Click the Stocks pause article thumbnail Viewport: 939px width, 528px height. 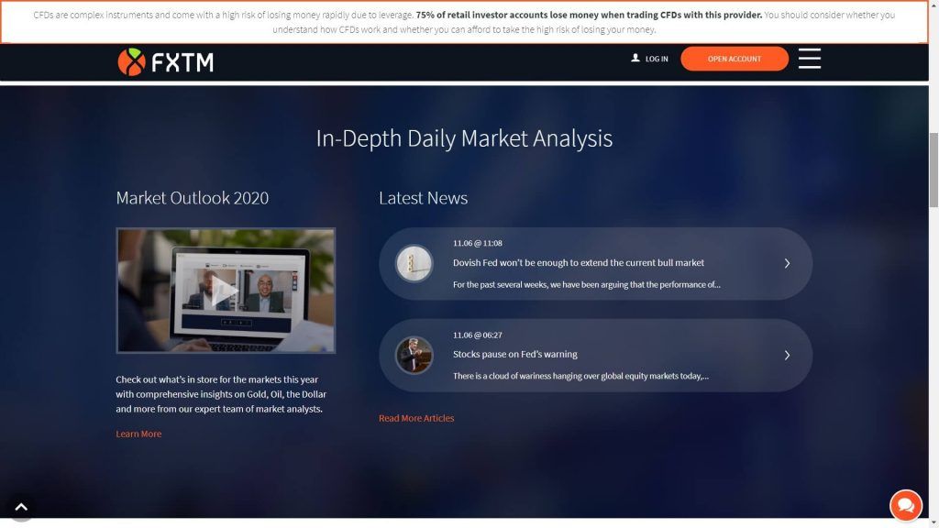point(414,355)
